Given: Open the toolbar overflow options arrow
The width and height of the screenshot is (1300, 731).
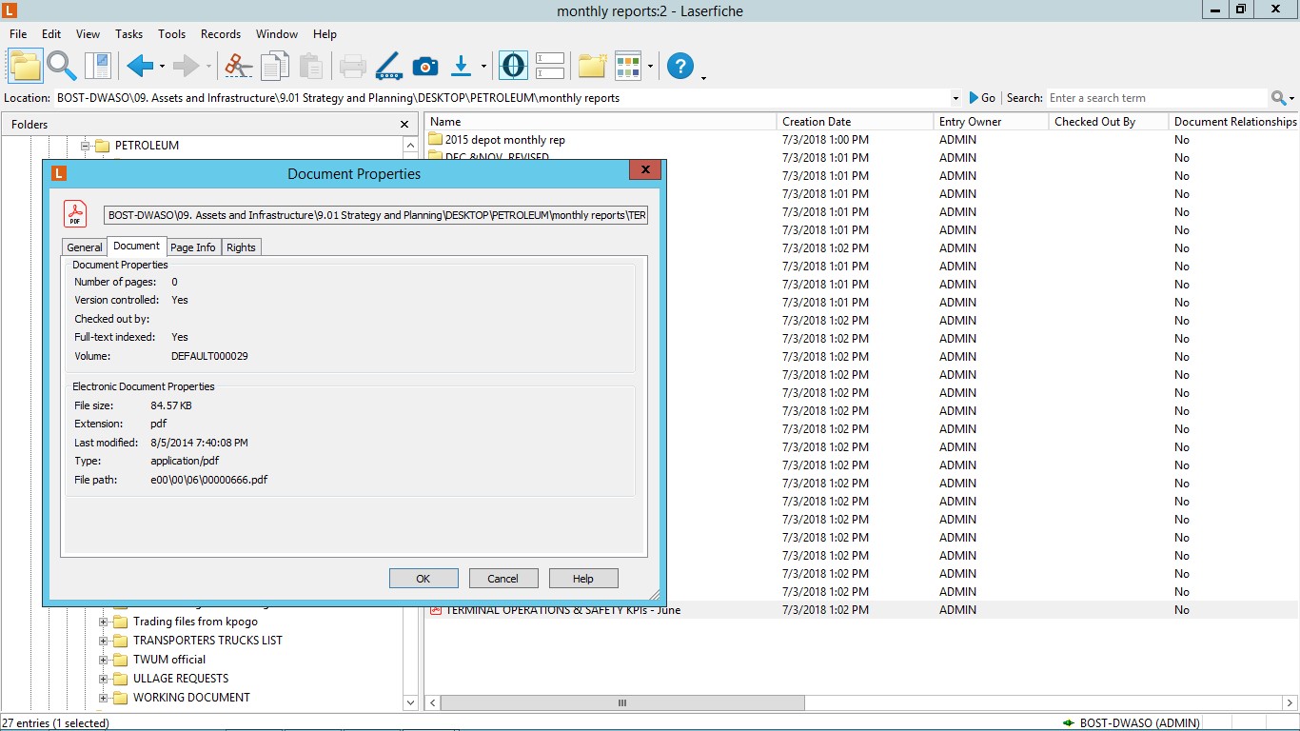Looking at the screenshot, I should click(x=703, y=78).
